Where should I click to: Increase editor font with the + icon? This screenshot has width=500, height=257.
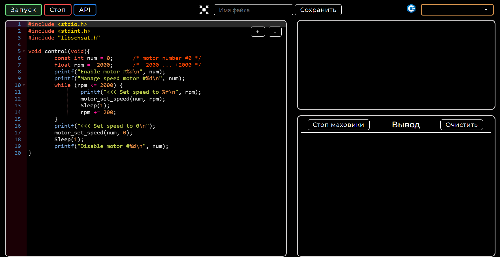coord(257,32)
